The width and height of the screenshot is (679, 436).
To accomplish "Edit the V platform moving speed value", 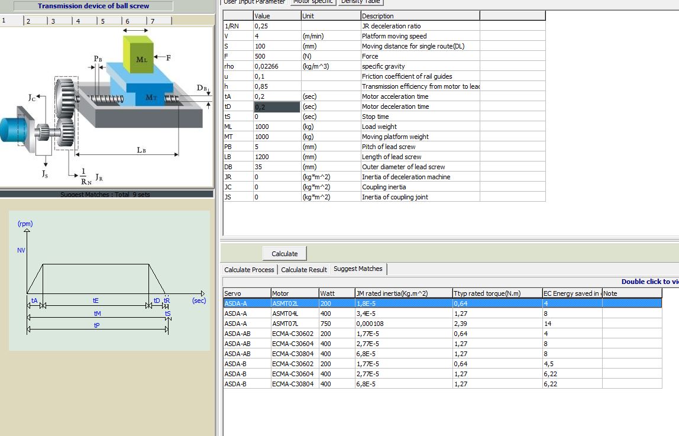I will tap(277, 36).
